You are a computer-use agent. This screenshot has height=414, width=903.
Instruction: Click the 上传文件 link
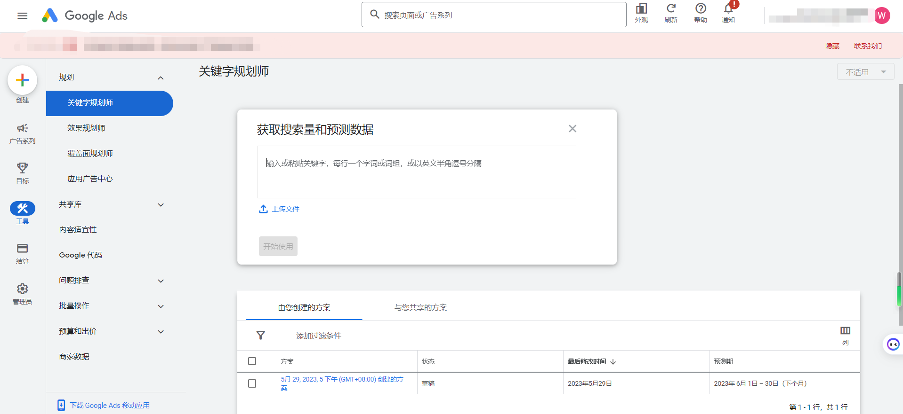point(286,209)
